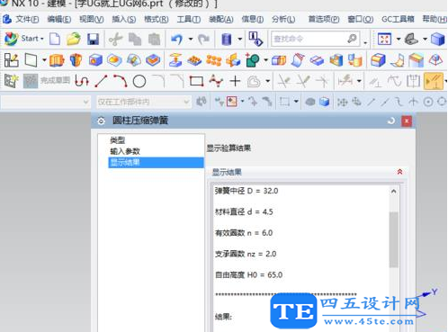Screen dimensions: 448x332
Task: Click the magnifier icon in command finder
Action: click(x=352, y=39)
